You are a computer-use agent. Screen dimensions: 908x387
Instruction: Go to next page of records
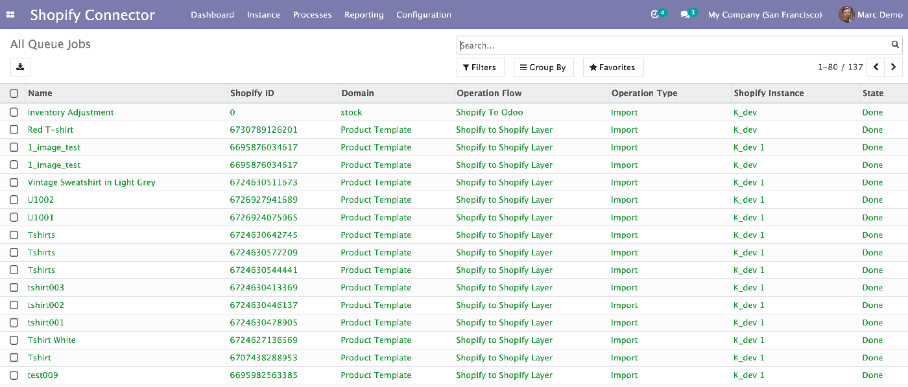[x=894, y=67]
